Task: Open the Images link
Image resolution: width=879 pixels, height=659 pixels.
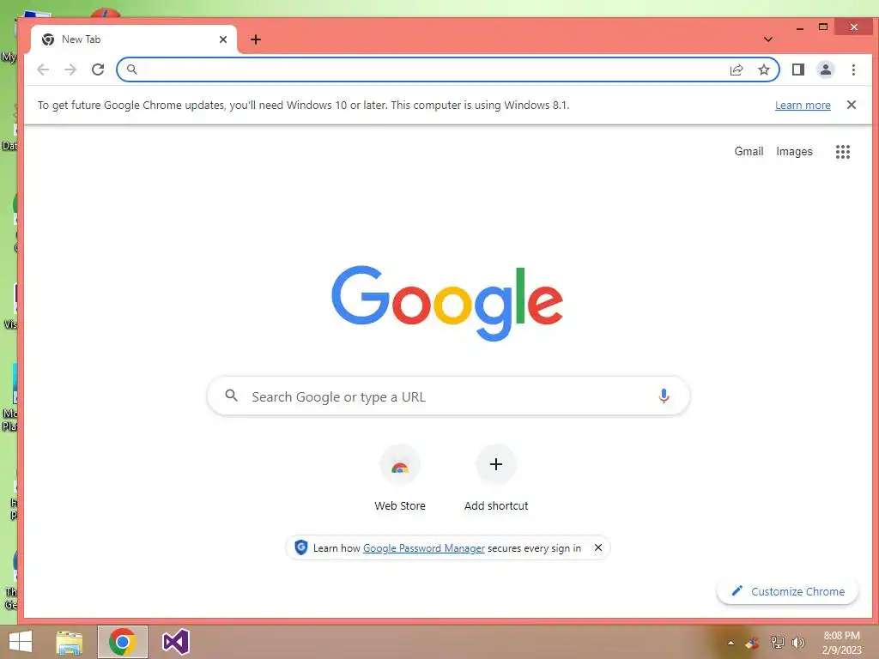Action: (x=794, y=151)
